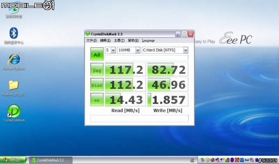Click the blue Bluetooth tray icon

232,160
